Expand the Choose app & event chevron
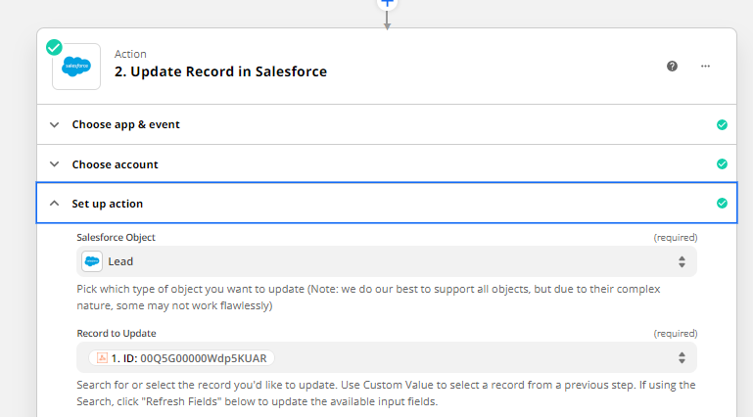The width and height of the screenshot is (753, 417). [54, 124]
